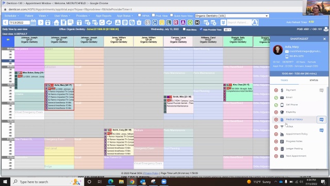The height and width of the screenshot is (186, 330).
Task: Select the purple R status button
Action: pos(176,22)
